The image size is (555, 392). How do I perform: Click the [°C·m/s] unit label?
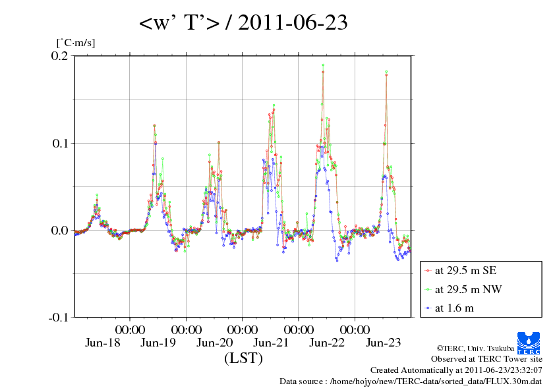click(76, 43)
